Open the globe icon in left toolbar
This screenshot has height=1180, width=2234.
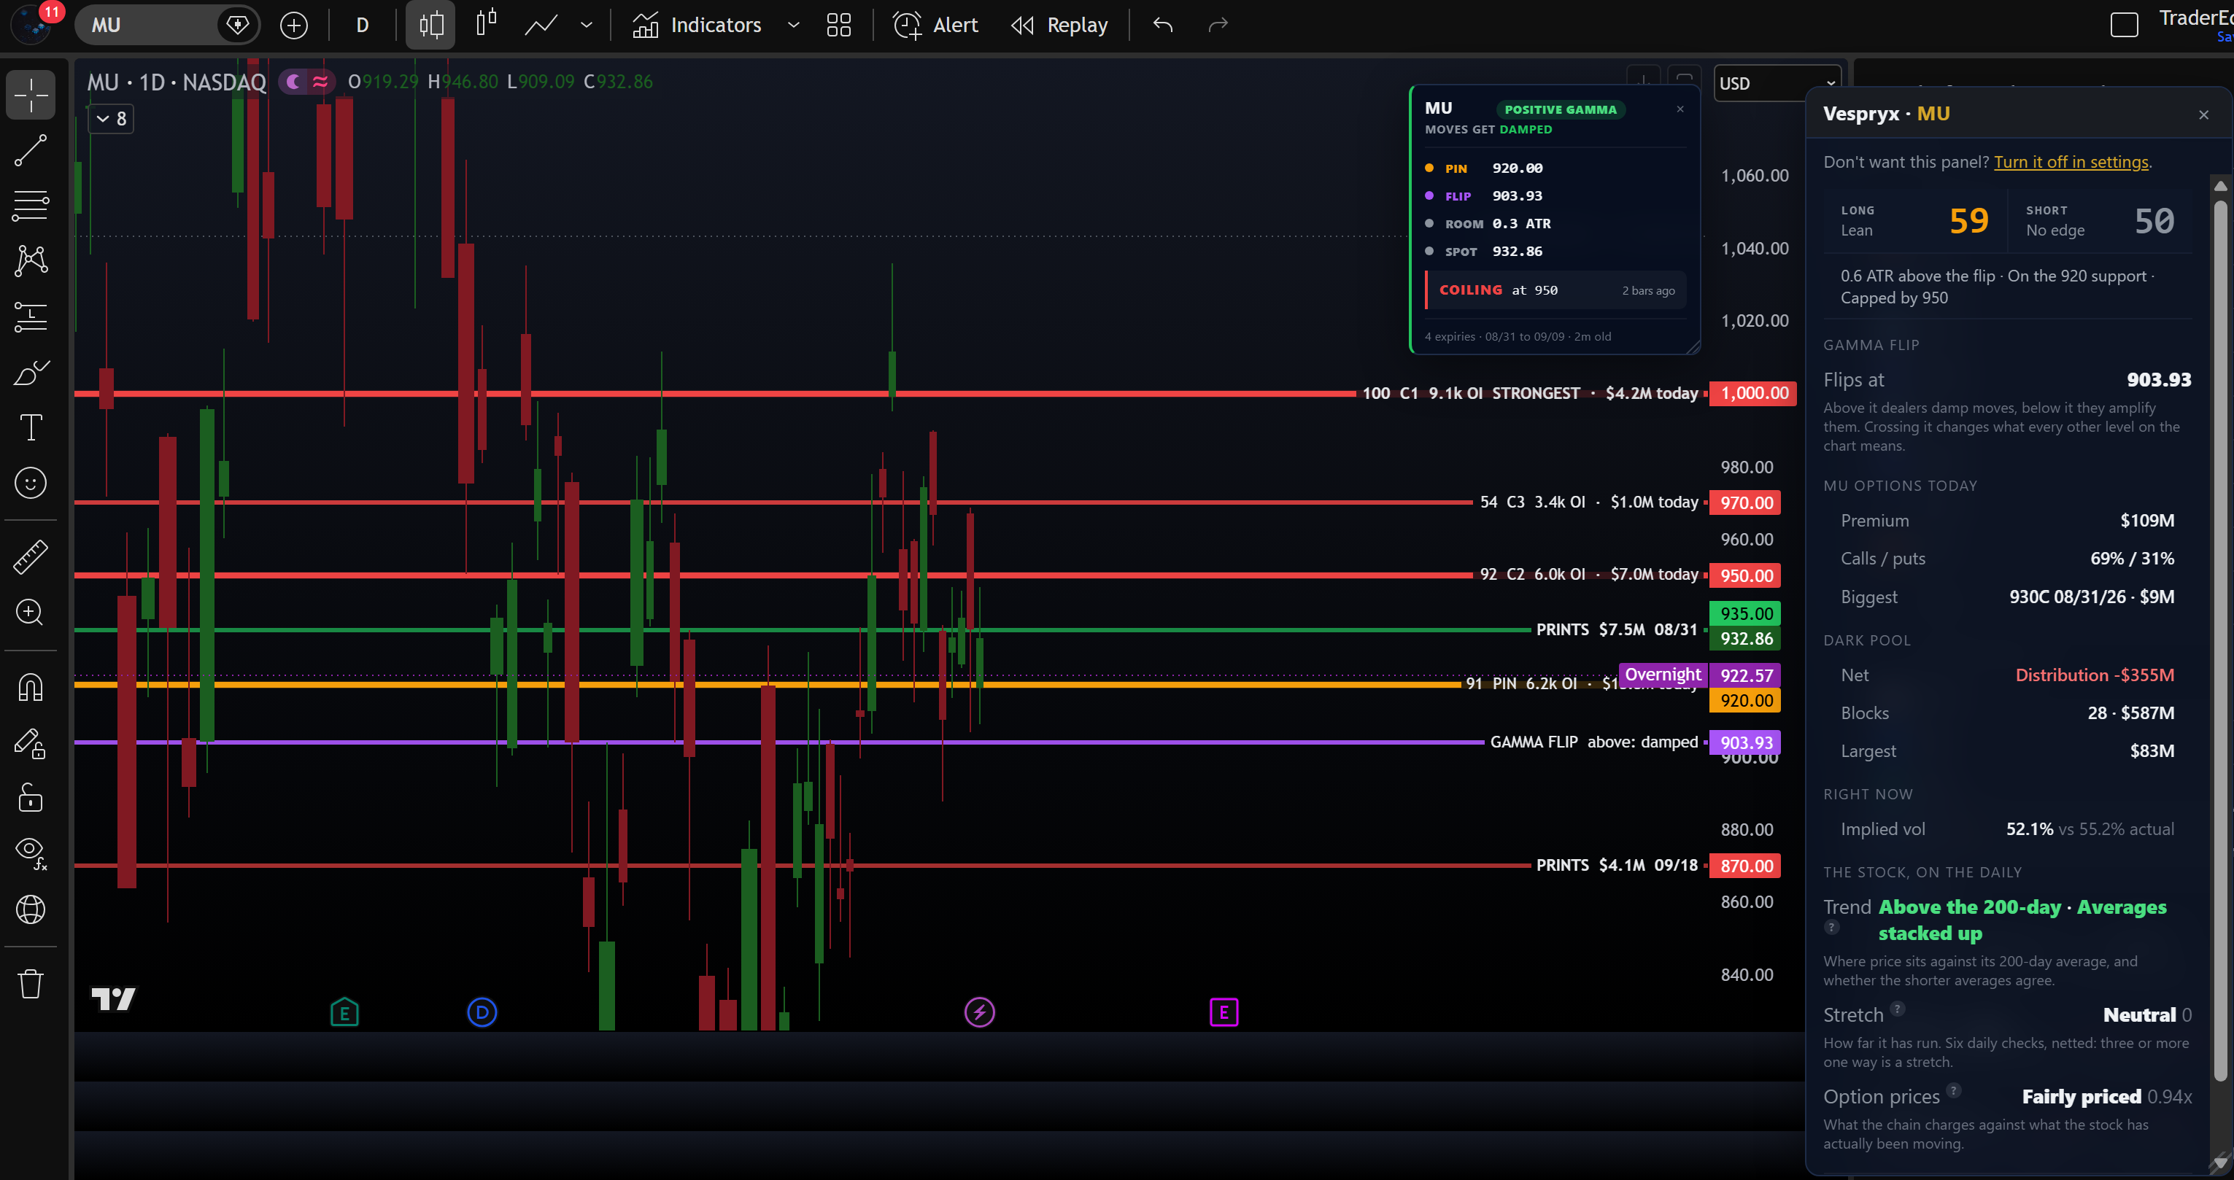[x=31, y=909]
